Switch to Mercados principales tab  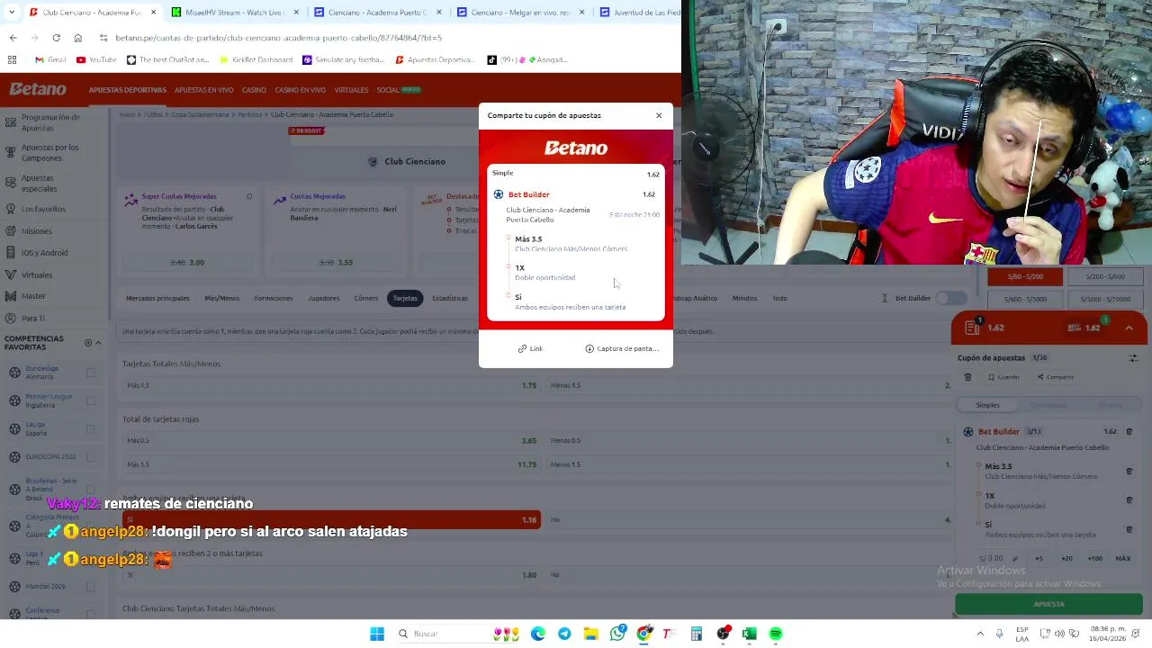(157, 298)
